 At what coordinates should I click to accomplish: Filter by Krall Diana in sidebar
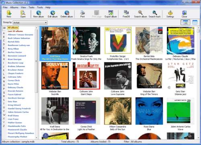(x=13, y=116)
